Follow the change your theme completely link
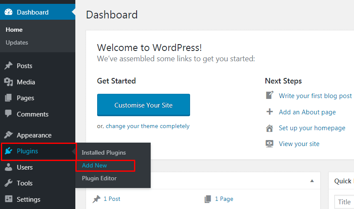354x209 pixels. coord(148,126)
